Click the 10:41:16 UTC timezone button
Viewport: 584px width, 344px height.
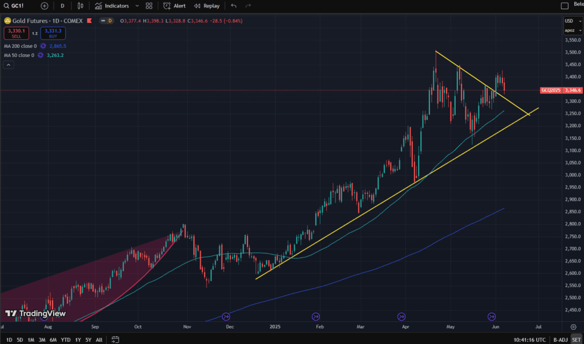point(529,340)
